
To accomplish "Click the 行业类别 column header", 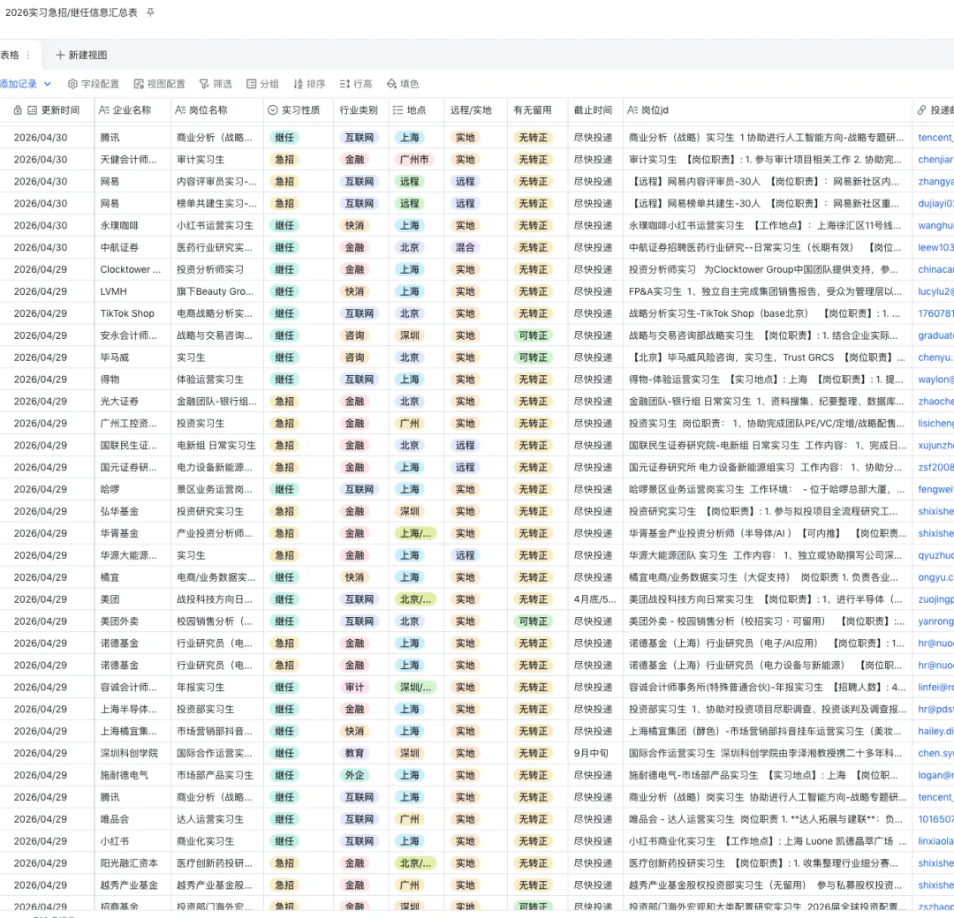I will click(360, 110).
